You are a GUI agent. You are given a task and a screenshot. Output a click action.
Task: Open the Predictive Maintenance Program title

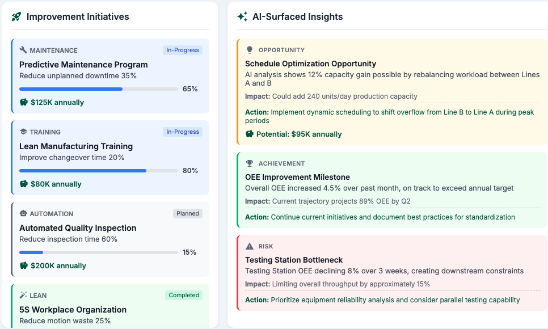coord(83,65)
